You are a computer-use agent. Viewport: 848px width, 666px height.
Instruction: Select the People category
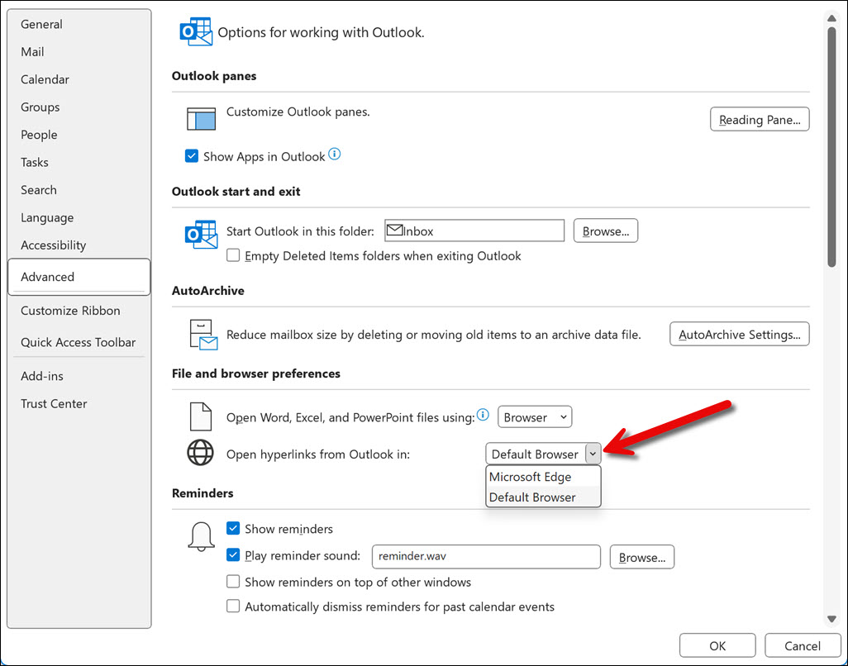coord(79,135)
